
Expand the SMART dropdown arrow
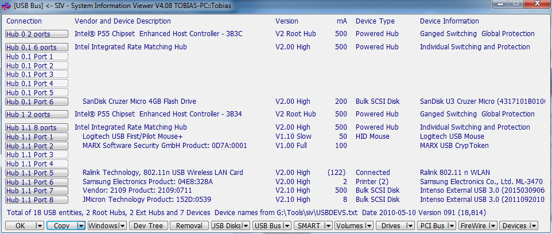click(328, 226)
